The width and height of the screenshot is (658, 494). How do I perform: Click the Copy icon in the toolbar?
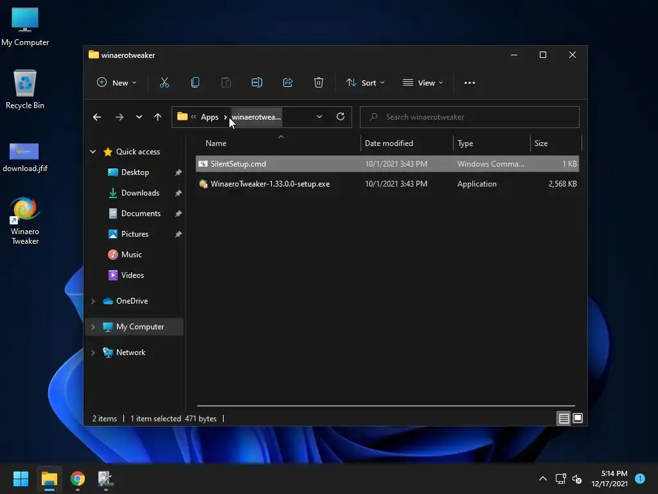(x=195, y=83)
